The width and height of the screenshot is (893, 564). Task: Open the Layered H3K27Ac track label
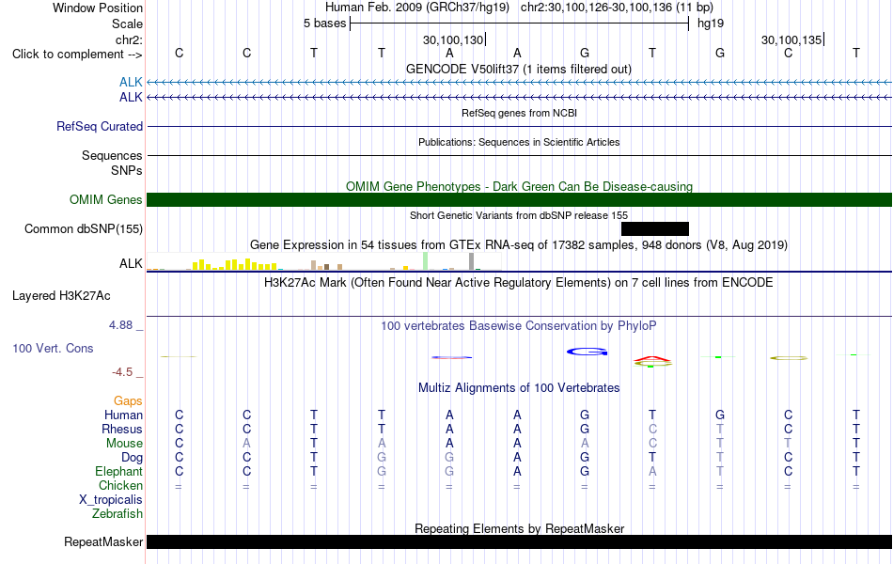tap(61, 296)
